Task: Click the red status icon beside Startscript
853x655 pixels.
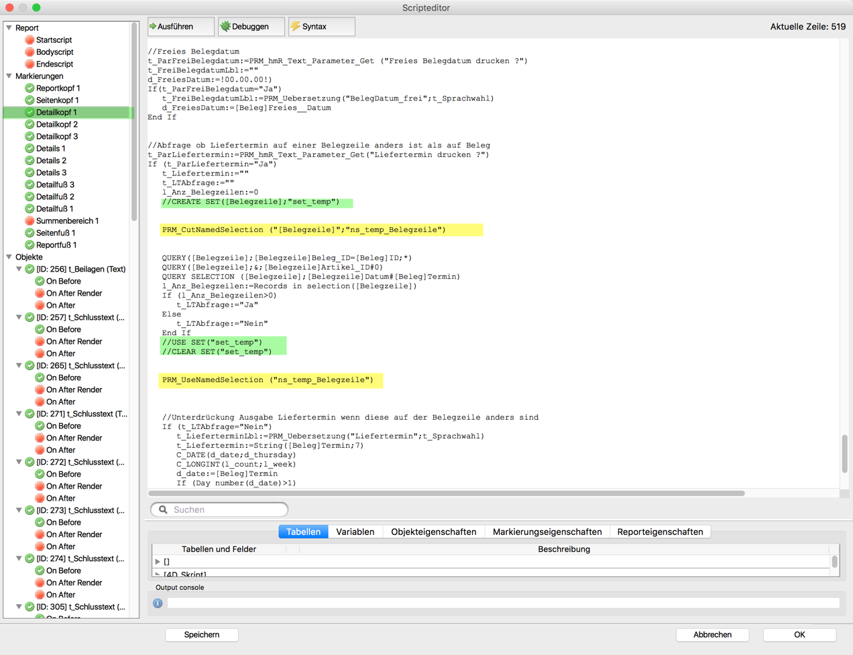Action: coord(30,40)
